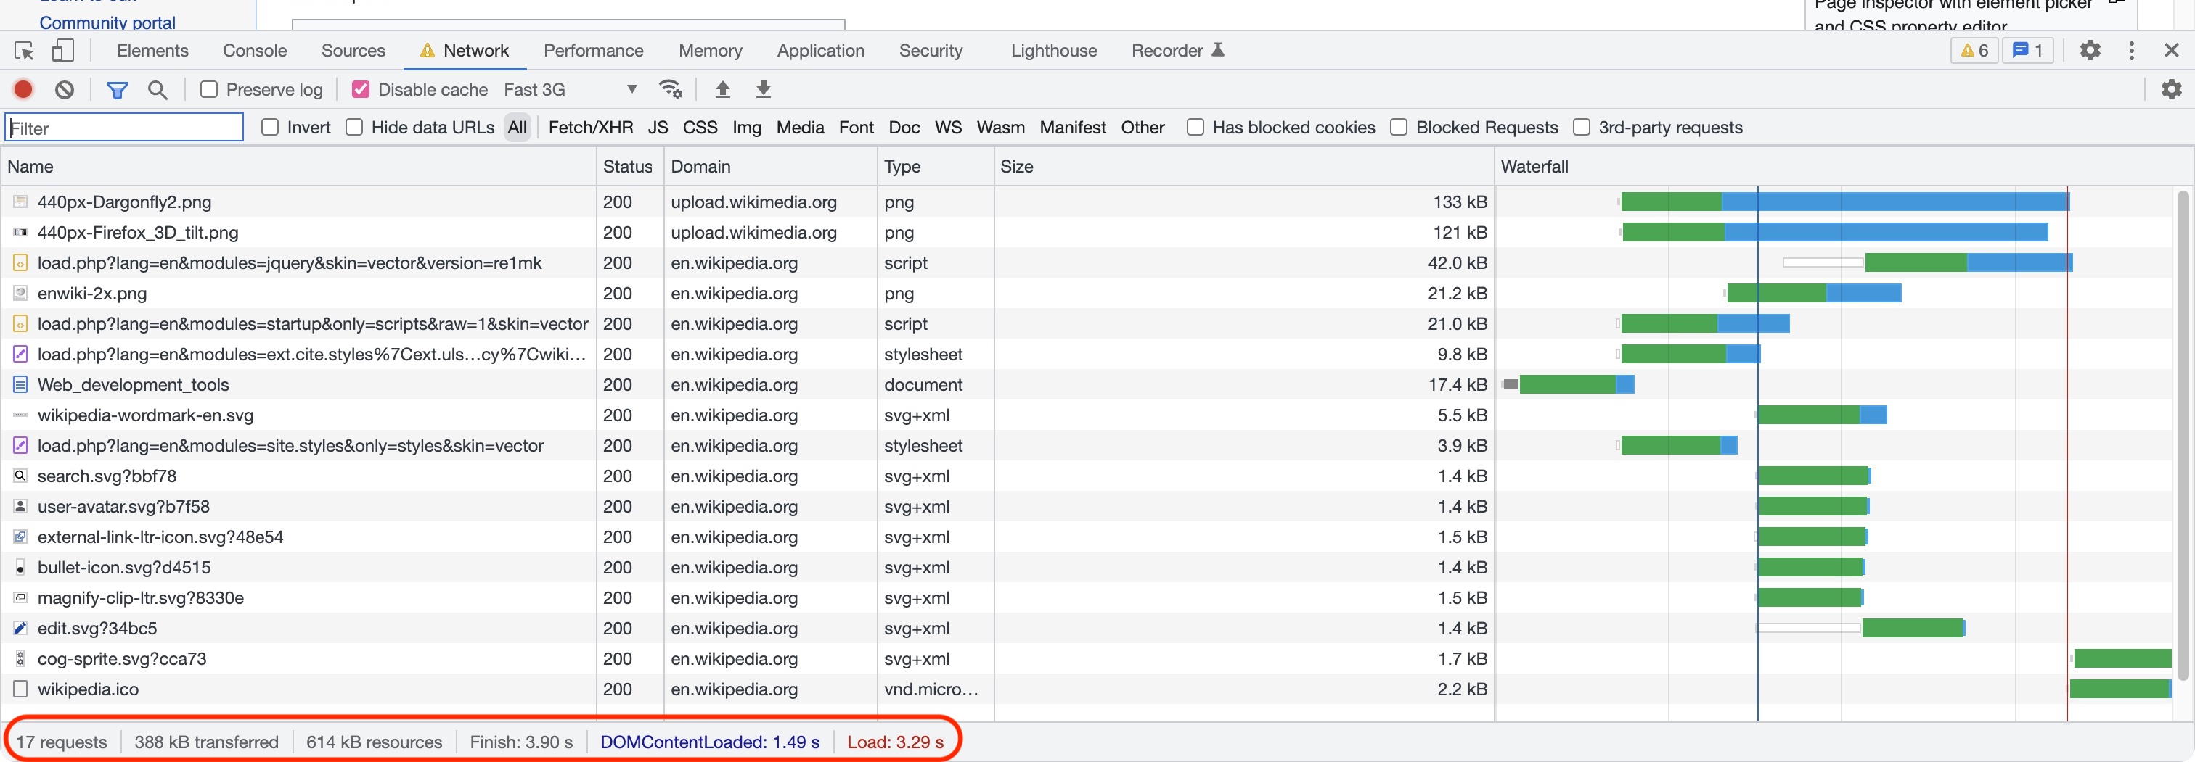Click stylesheet icon of site.styles row

(x=20, y=445)
